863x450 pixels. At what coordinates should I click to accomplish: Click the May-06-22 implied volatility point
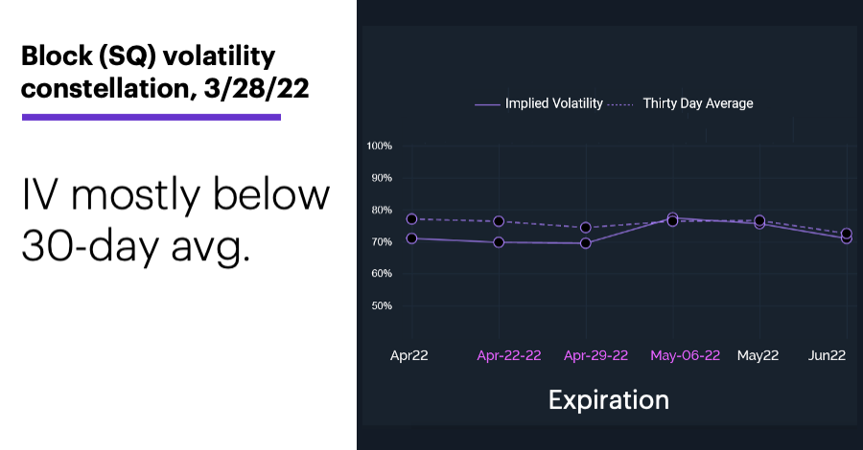672,217
